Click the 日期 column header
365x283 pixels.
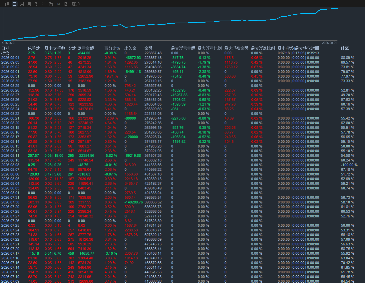[x=5, y=48]
